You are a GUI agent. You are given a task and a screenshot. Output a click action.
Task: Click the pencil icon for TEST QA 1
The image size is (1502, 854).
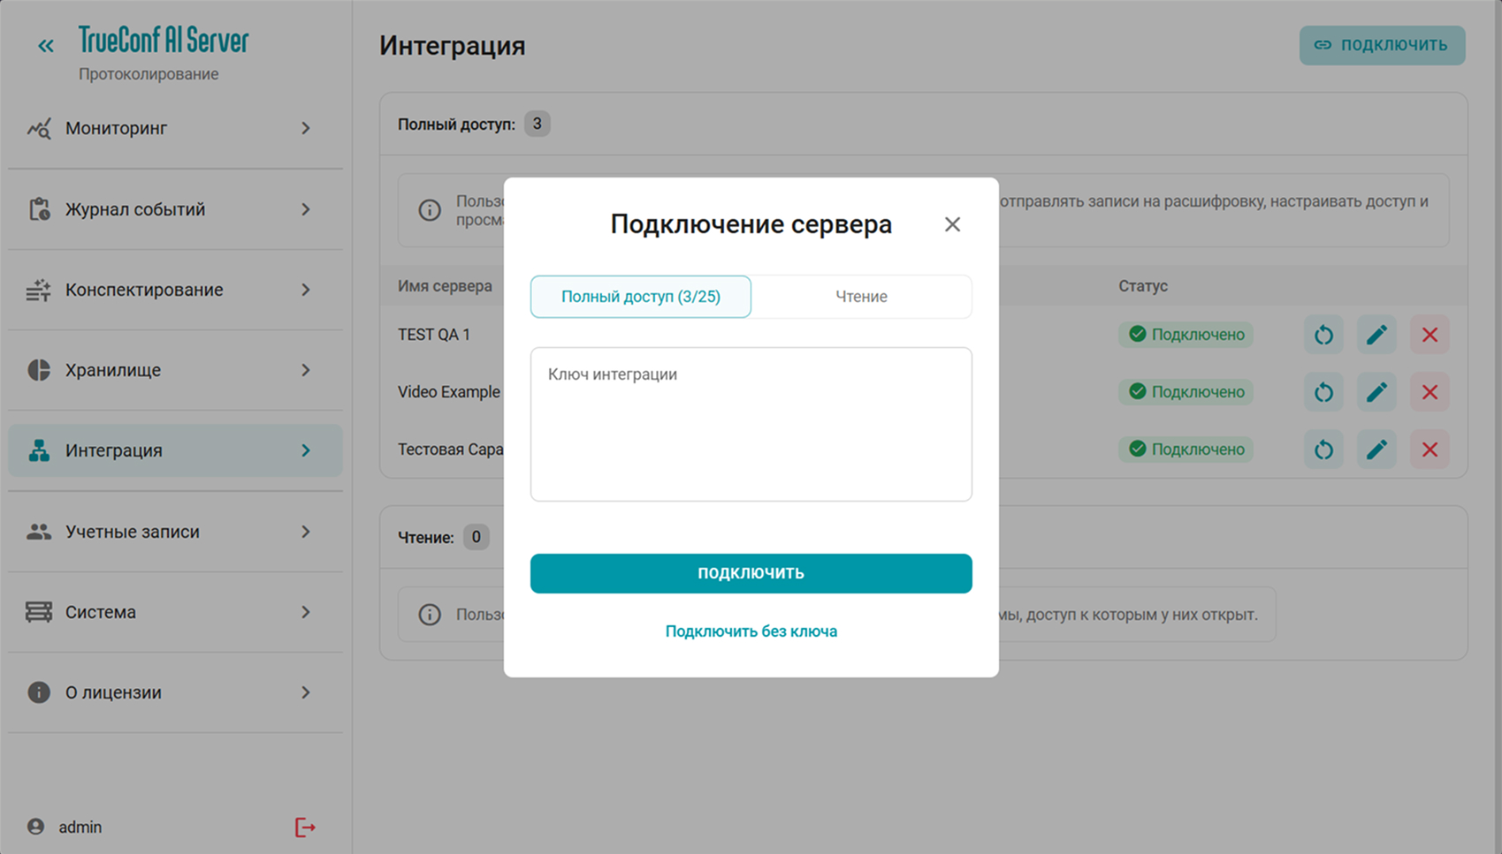[x=1376, y=335]
